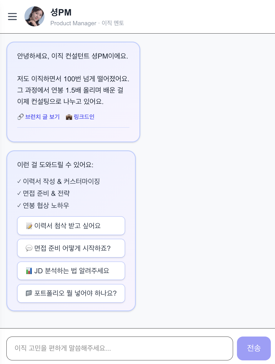Select the 이력서 첨삭 받고 싶어요 suggestion

point(71,226)
